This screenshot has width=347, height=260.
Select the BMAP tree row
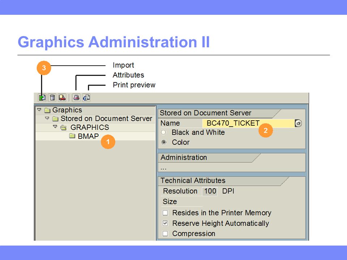95,136
